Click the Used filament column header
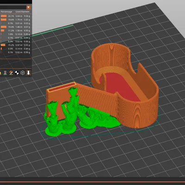185x185 pixels. point(22,12)
